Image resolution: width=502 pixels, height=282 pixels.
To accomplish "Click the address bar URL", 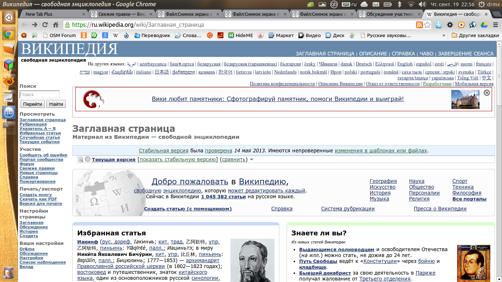I will 138,25.
